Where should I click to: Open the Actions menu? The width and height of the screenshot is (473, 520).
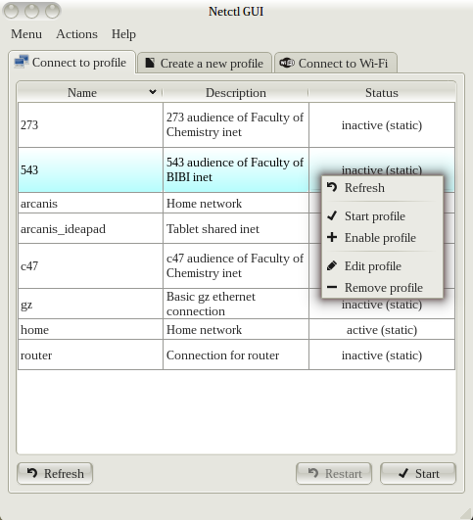click(x=77, y=34)
